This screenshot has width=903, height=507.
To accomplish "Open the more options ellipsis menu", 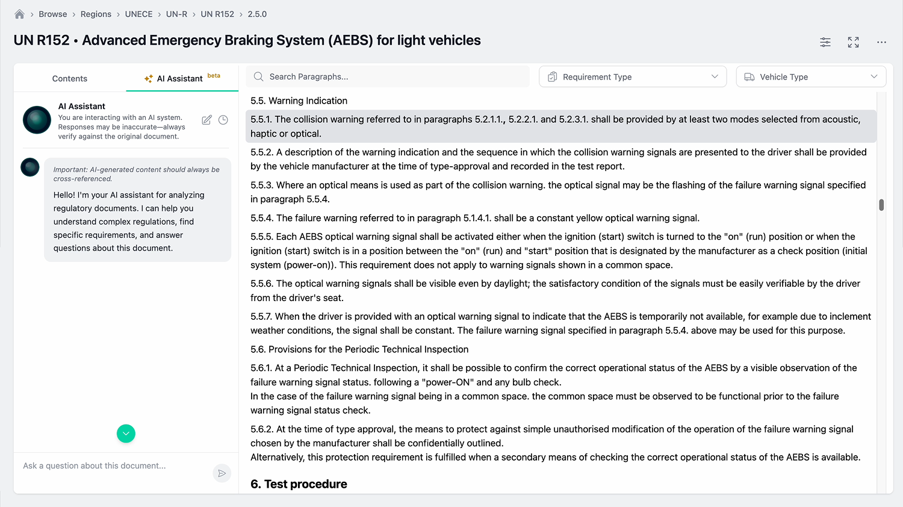I will pos(881,42).
